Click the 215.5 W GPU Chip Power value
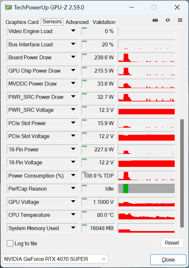Viewport: 189px width, 268px height. coord(98,71)
